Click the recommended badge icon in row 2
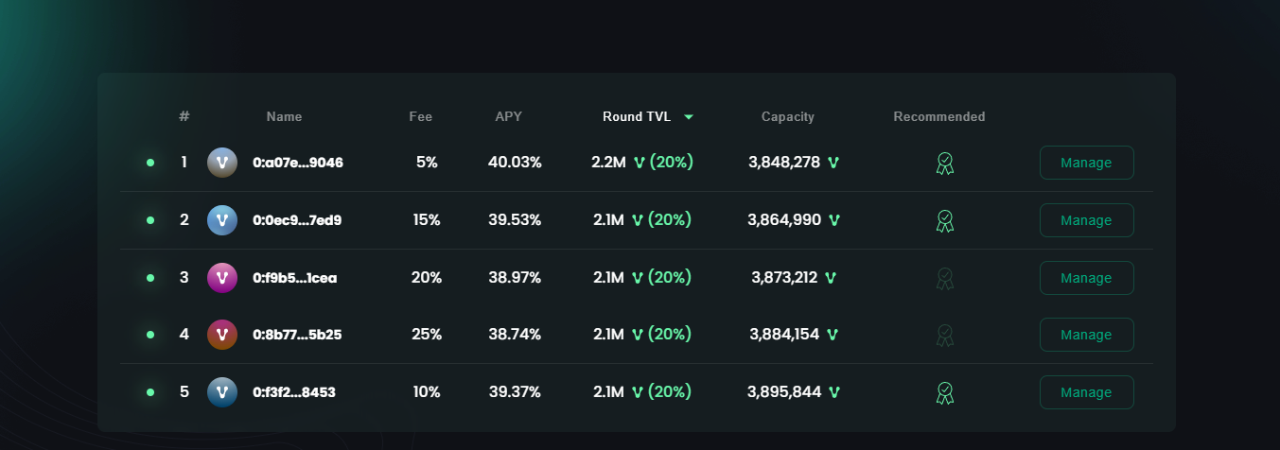Viewport: 1280px width, 450px height. click(x=944, y=221)
